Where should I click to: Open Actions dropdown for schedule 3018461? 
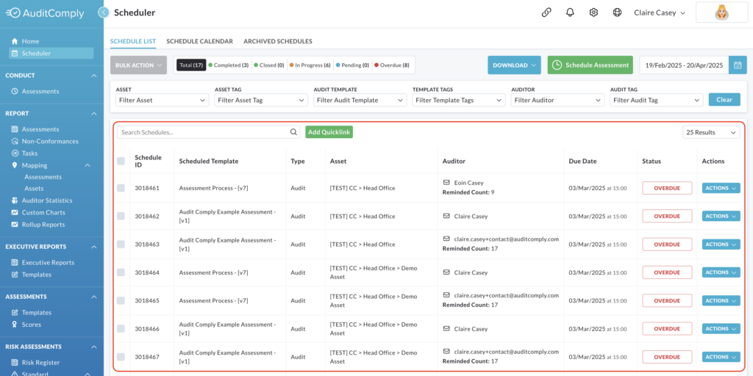pyautogui.click(x=721, y=188)
